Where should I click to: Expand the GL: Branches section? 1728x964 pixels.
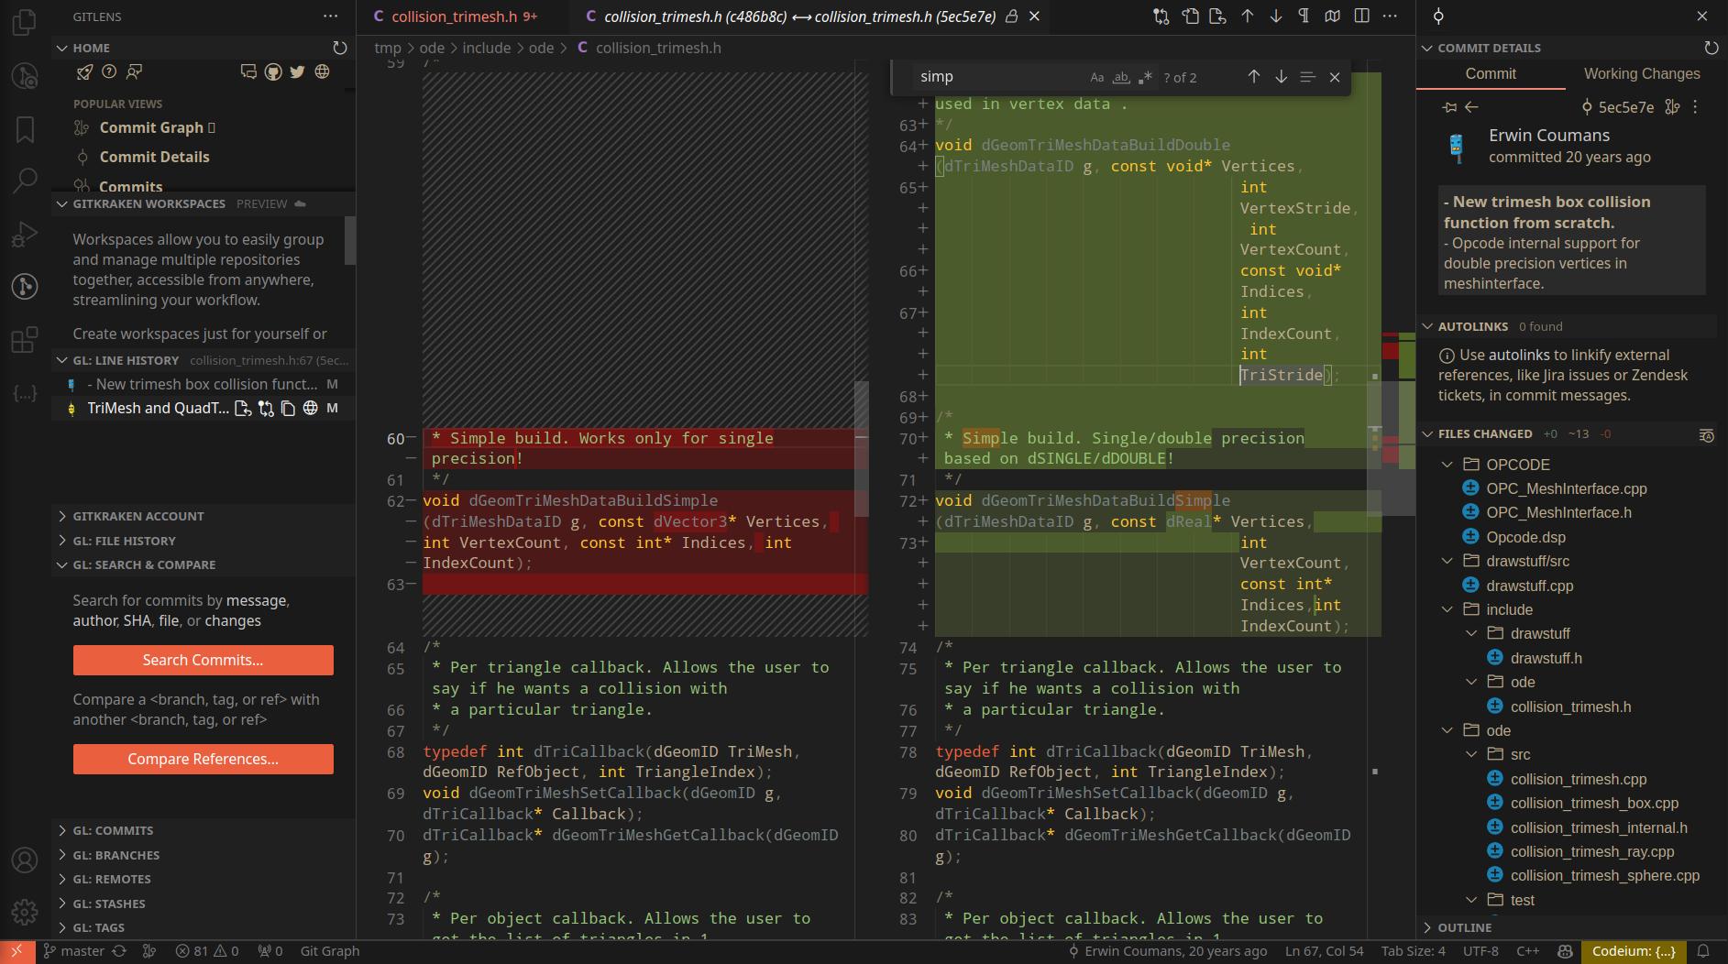[116, 855]
